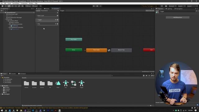Open the Windows Start menu
The width and height of the screenshot is (199, 112).
[2, 110]
